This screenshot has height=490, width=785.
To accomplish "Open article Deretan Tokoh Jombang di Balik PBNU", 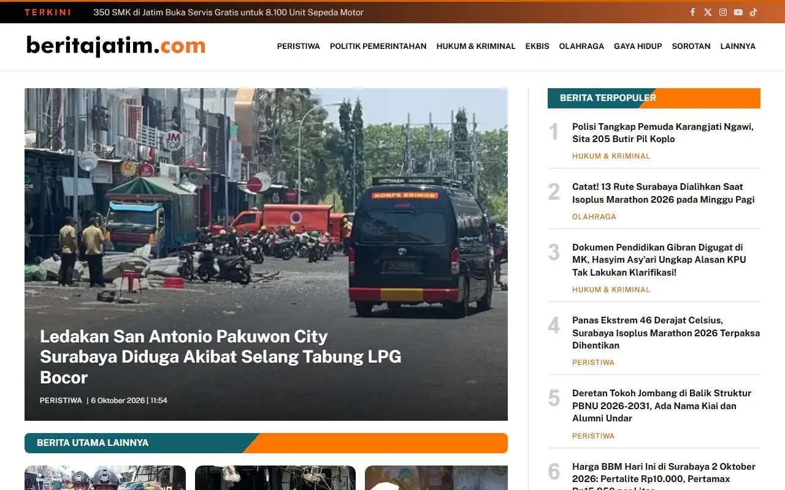I will (662, 405).
